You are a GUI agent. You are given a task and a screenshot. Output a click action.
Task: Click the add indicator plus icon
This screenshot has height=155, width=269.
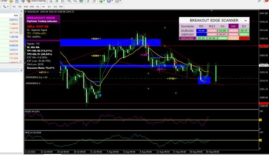[101, 1]
